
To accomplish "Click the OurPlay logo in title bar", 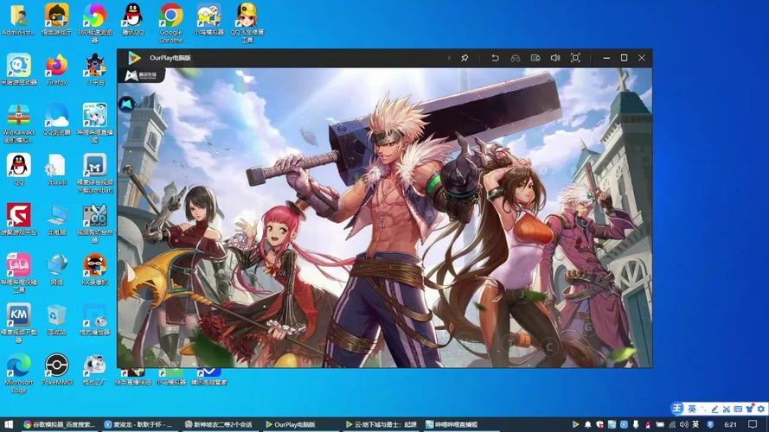I will 134,58.
